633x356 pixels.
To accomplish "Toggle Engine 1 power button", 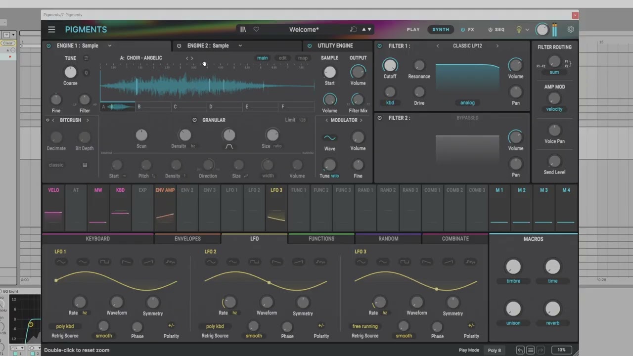I will pos(48,46).
